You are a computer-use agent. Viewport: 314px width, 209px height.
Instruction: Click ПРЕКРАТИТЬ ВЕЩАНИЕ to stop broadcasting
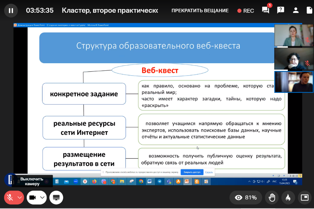click(200, 11)
